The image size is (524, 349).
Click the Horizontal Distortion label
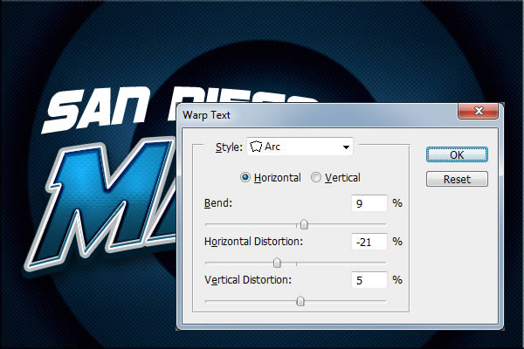tap(253, 242)
